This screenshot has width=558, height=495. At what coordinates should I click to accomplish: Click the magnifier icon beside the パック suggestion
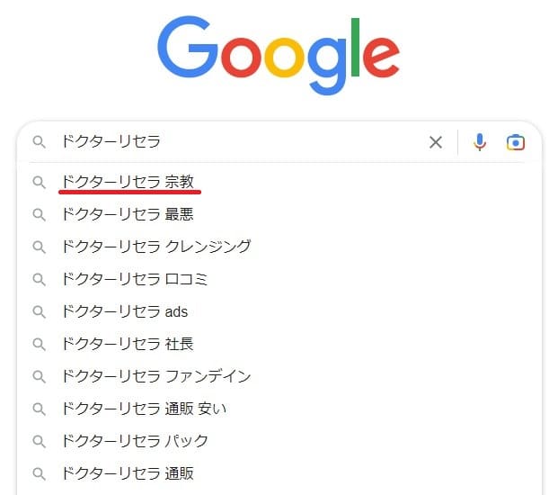pyautogui.click(x=40, y=442)
